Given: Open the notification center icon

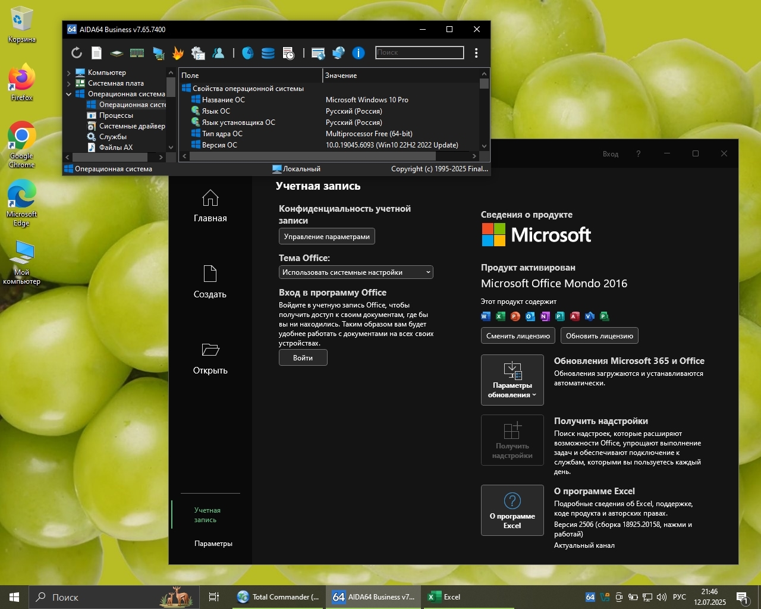Looking at the screenshot, I should [743, 598].
